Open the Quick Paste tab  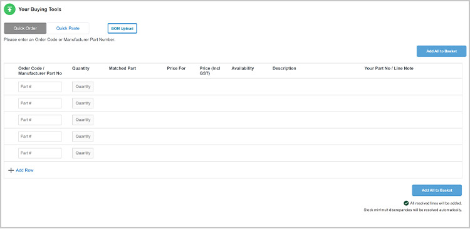coord(68,28)
